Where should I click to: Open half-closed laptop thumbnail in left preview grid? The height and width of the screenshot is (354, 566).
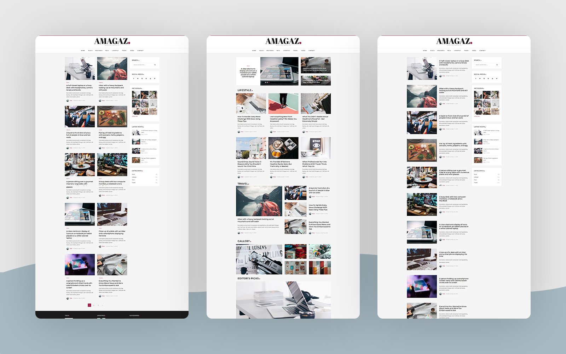[x=80, y=68]
